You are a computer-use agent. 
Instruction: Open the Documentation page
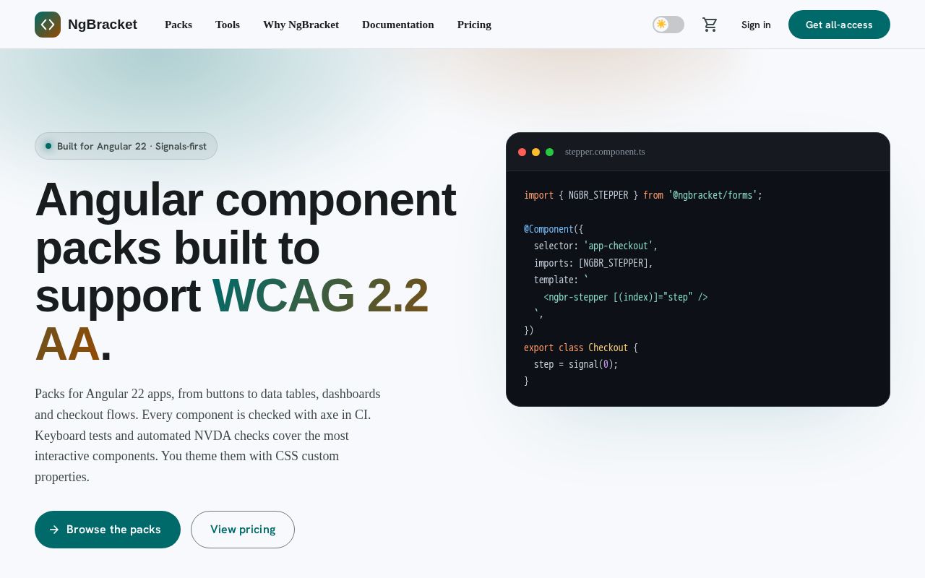[x=398, y=25]
